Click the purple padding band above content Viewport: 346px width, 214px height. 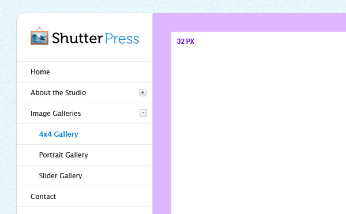(249, 22)
